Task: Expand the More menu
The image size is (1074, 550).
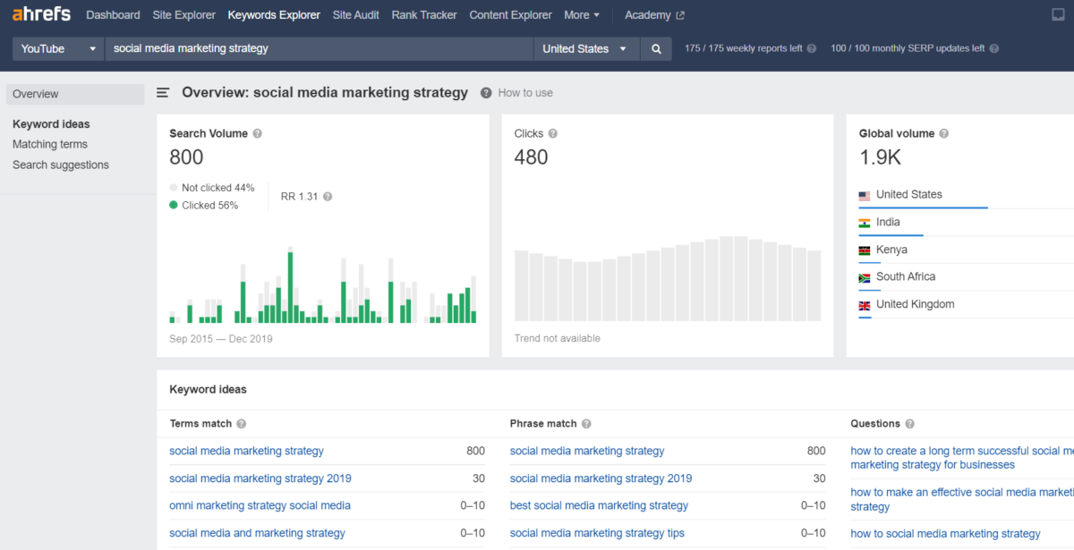Action: (582, 15)
